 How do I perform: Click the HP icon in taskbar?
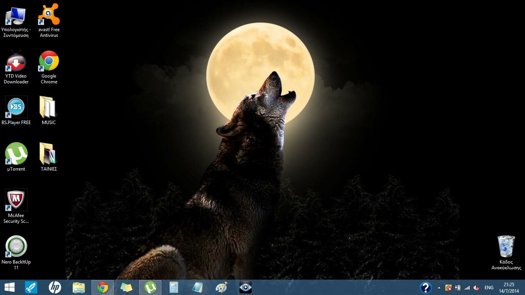tap(55, 287)
